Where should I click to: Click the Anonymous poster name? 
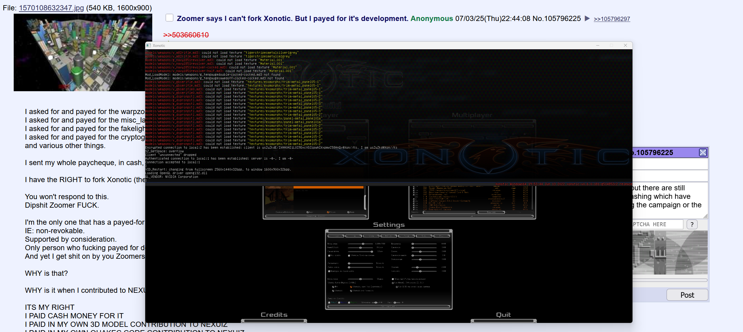click(431, 19)
